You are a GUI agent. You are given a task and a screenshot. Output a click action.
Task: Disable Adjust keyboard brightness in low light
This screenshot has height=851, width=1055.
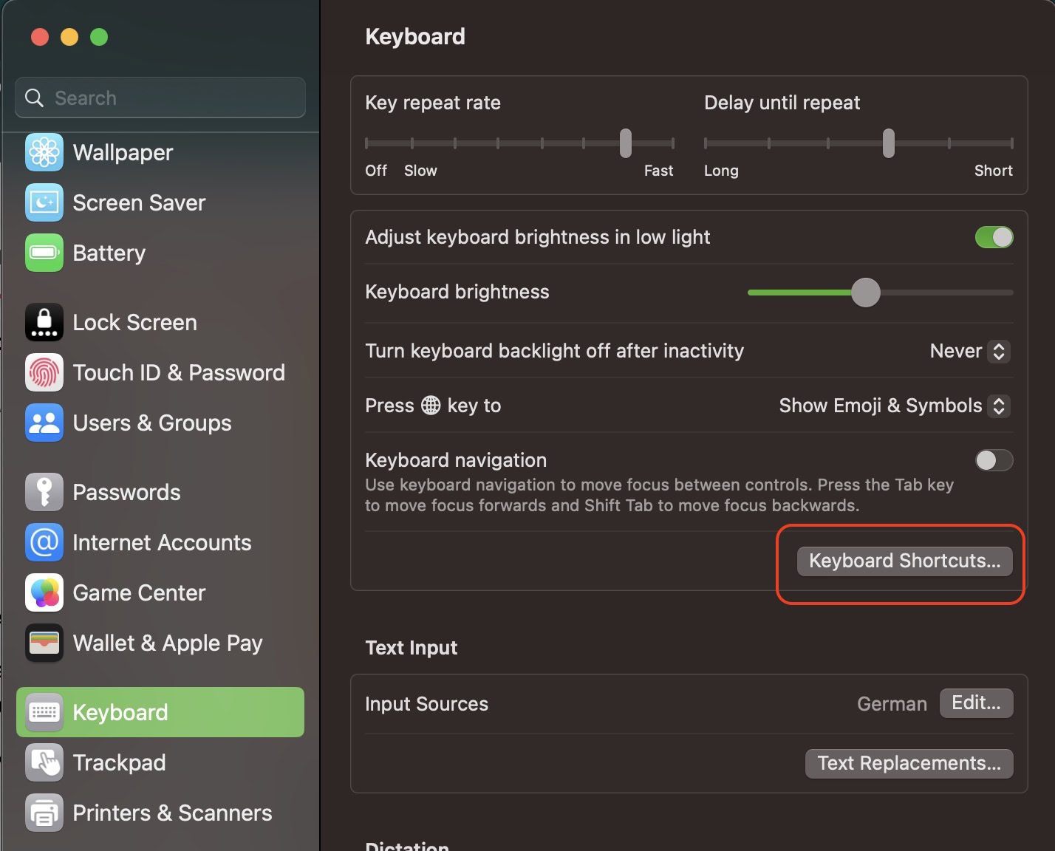click(x=994, y=237)
